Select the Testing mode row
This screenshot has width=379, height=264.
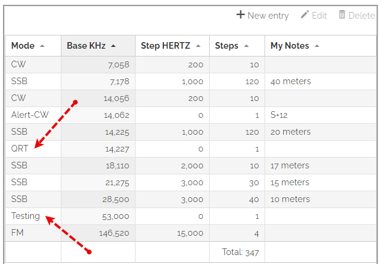click(25, 216)
